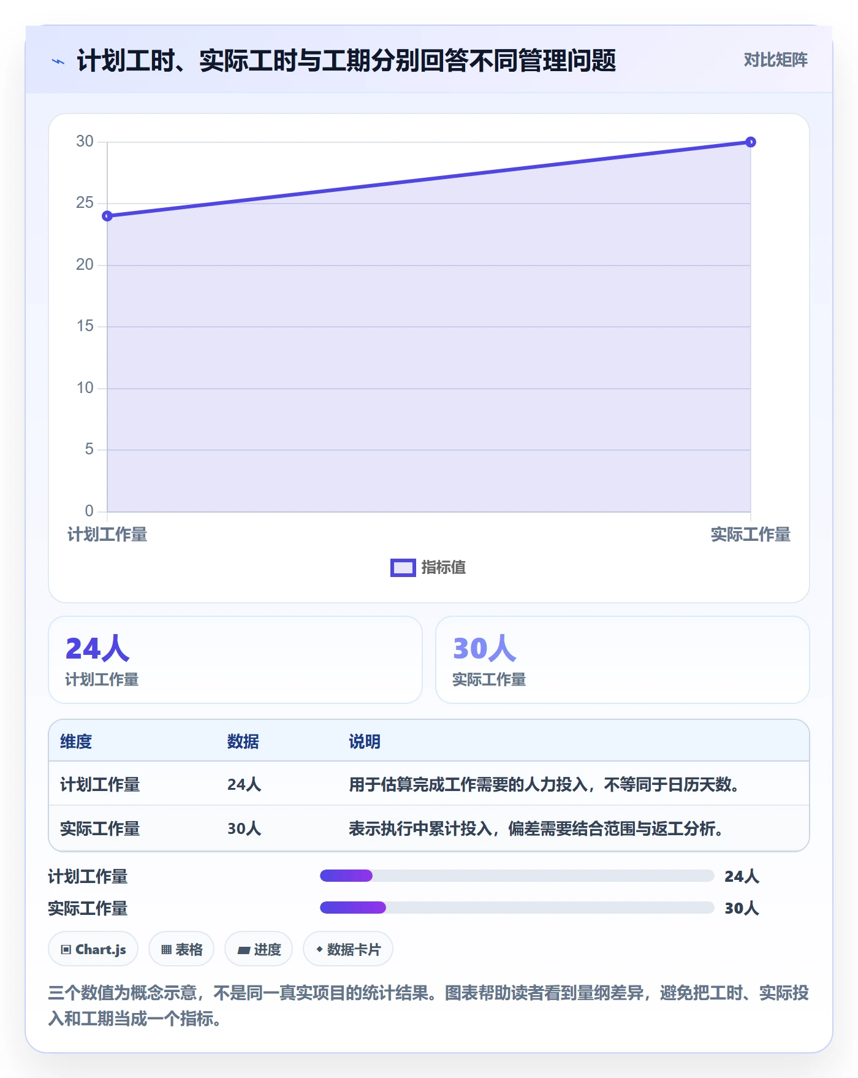Click the description starting with 表示执行中累计投入
858x1078 pixels.
point(537,829)
